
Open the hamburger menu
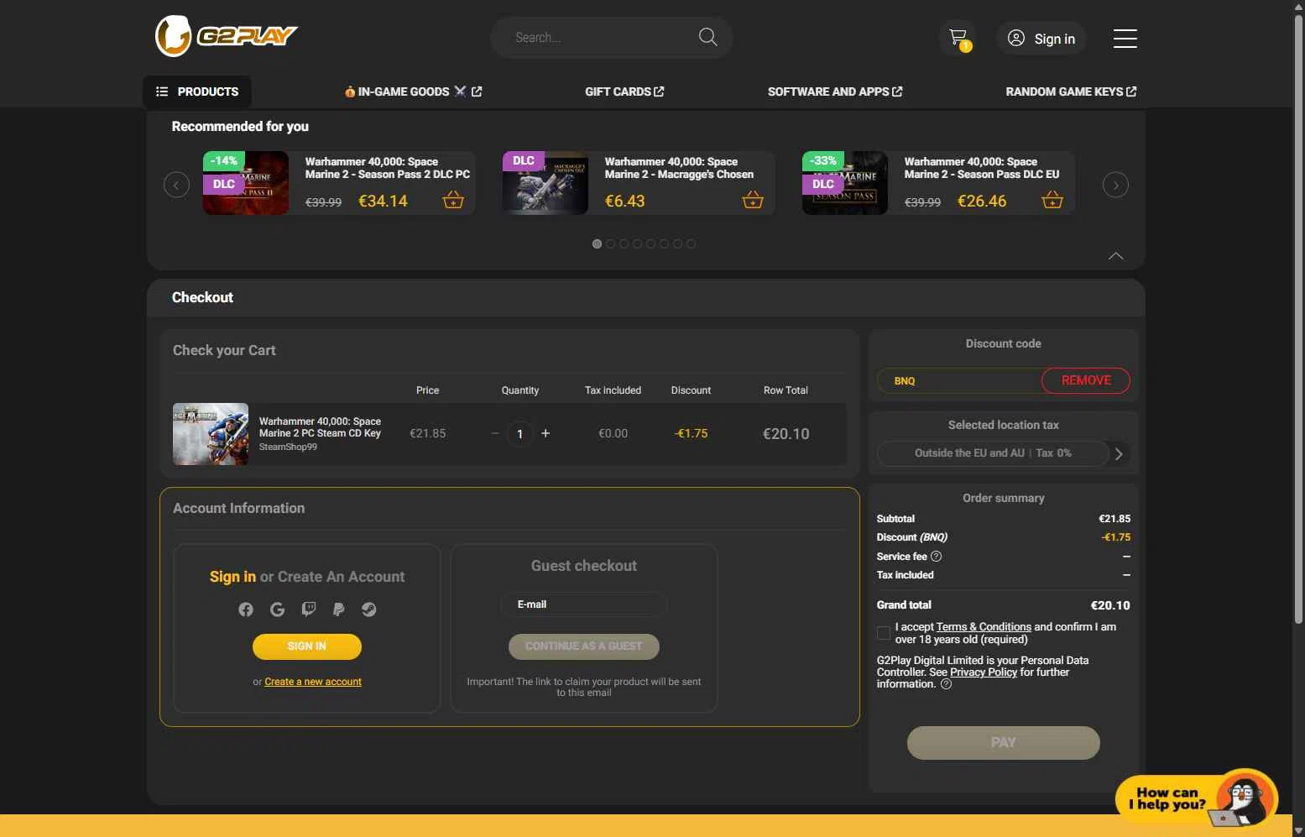[x=1125, y=39]
